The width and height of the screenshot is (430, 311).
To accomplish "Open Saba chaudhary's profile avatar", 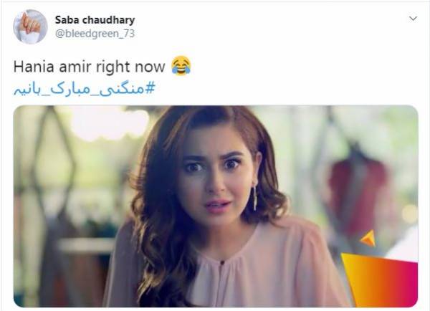I will [x=30, y=27].
